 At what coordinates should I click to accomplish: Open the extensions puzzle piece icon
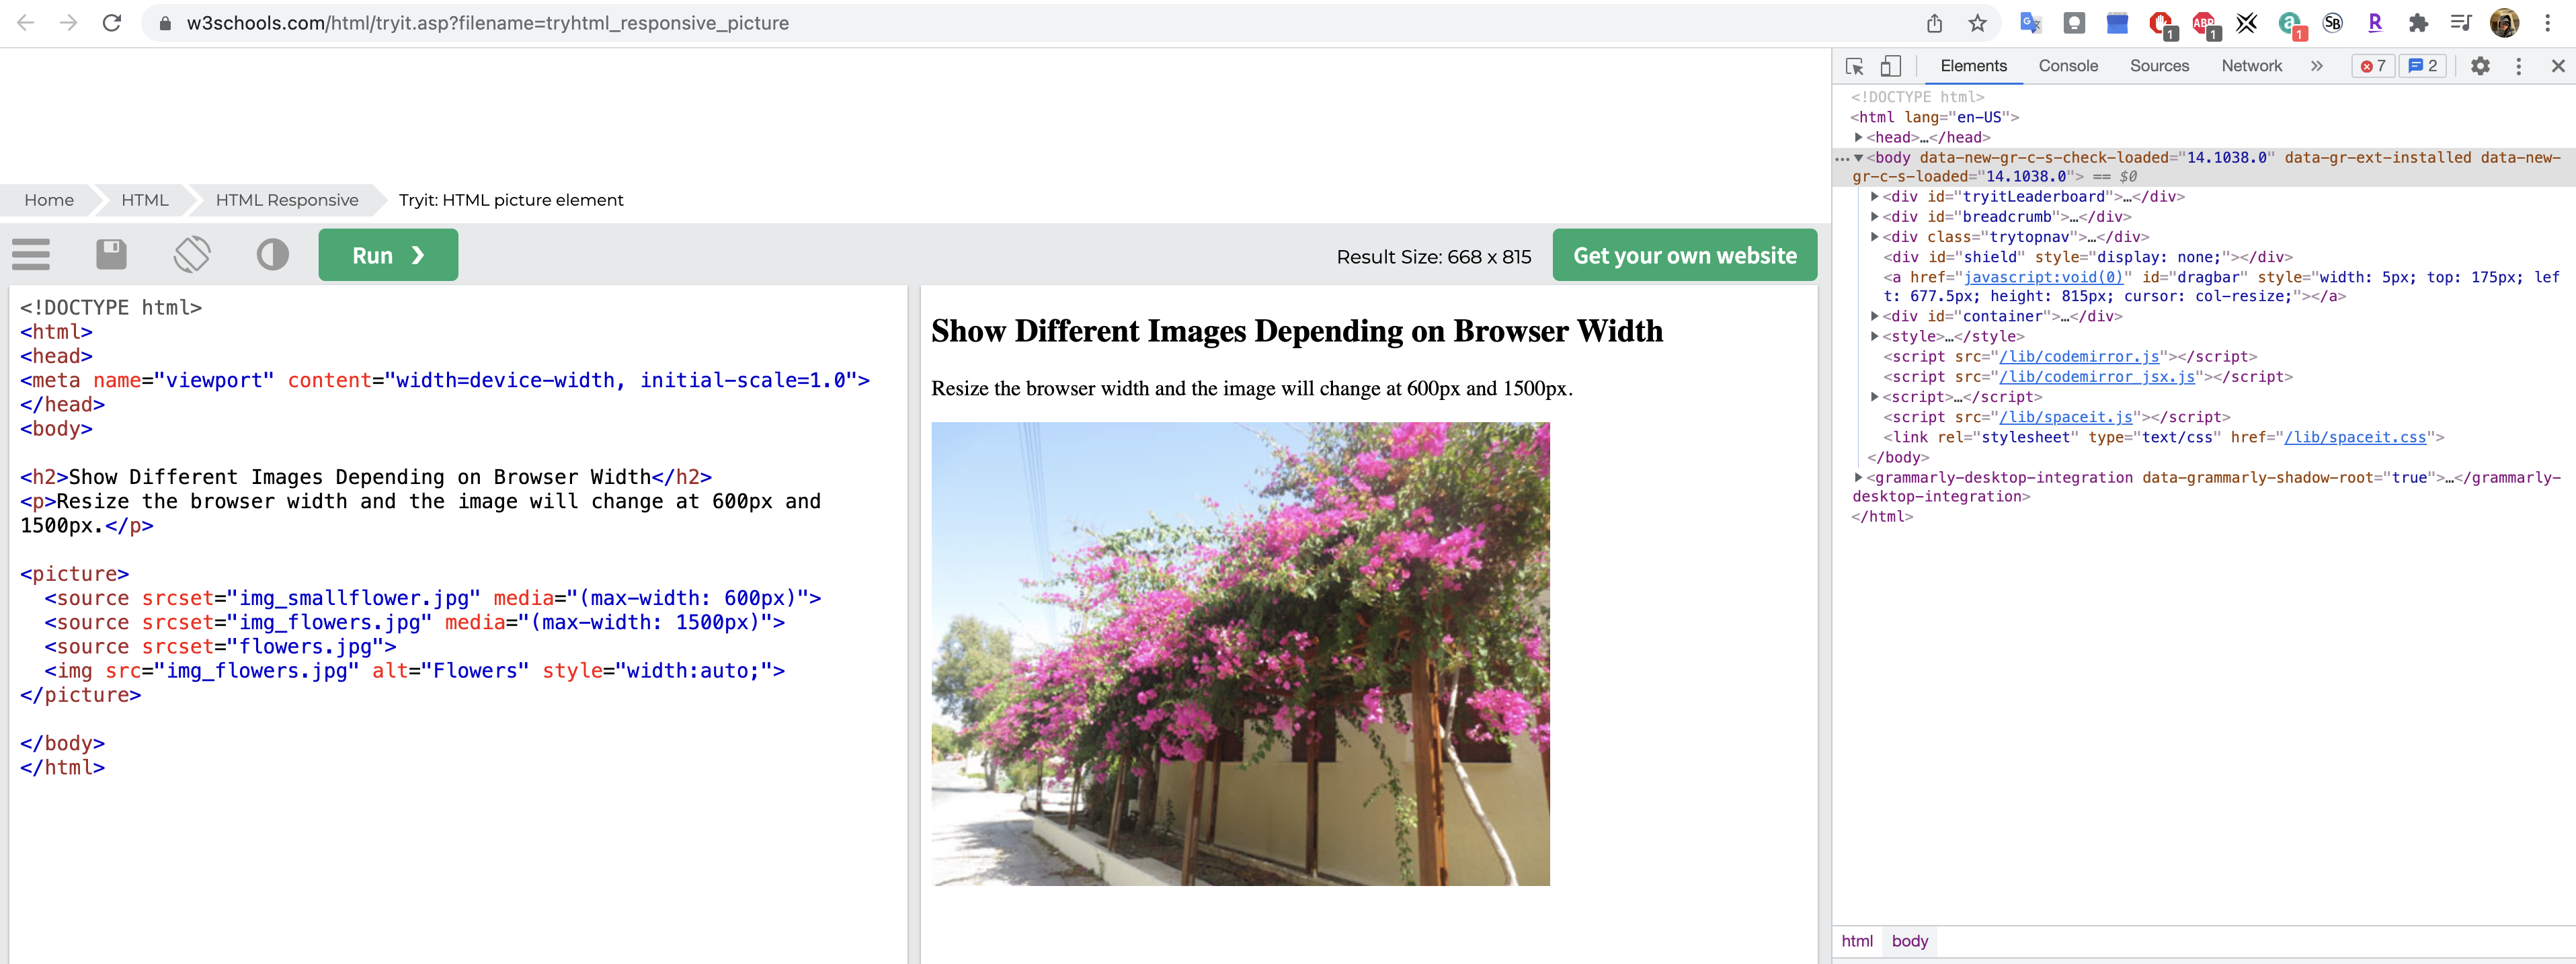2417,23
